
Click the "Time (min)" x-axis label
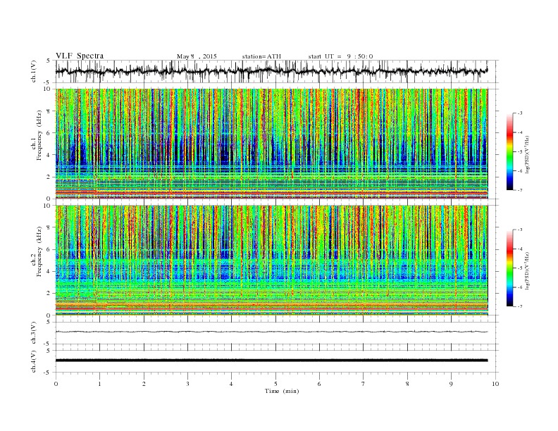coord(282,391)
